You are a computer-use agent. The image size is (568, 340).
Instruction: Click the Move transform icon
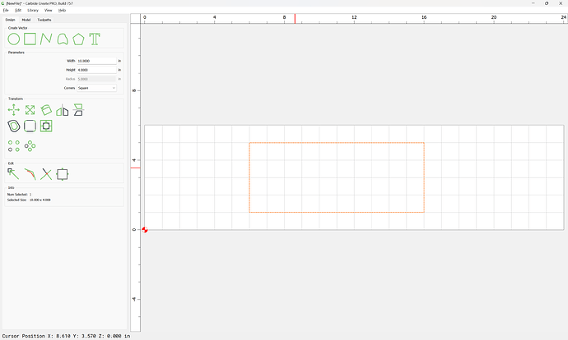point(14,110)
